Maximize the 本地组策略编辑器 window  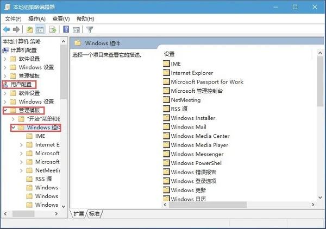point(295,7)
